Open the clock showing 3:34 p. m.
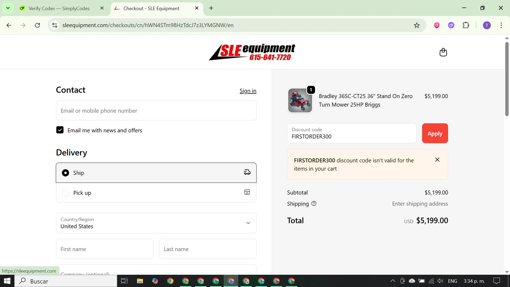This screenshot has width=510, height=287. pyautogui.click(x=474, y=281)
